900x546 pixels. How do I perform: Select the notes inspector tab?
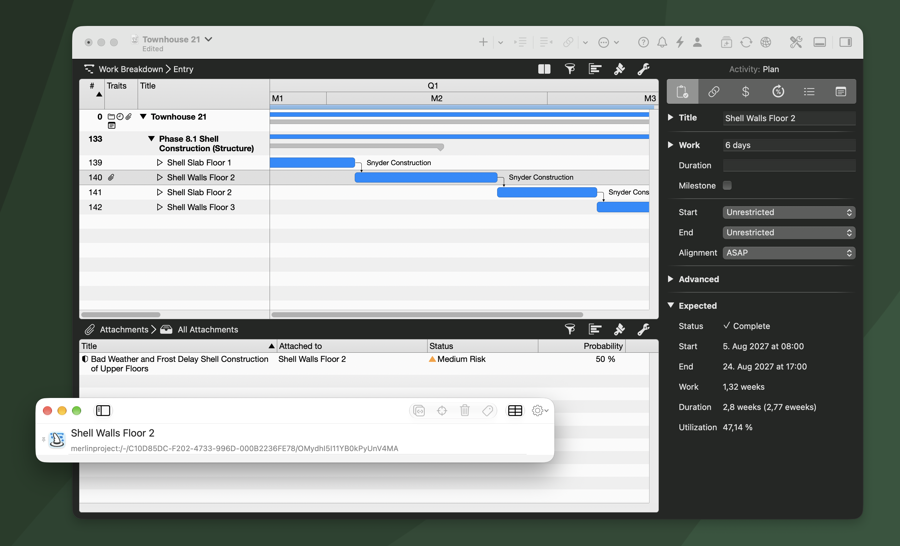841,92
